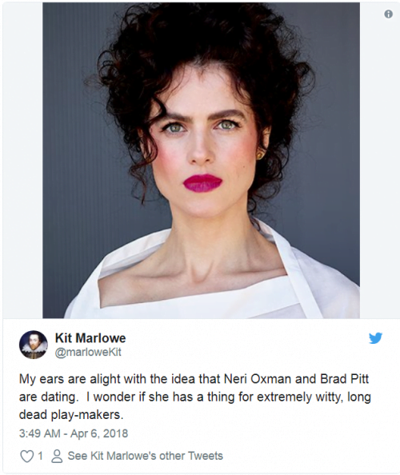Screen dimensions: 400x475
Task: Open the tweet's portrait photo
Action: (x=202, y=161)
